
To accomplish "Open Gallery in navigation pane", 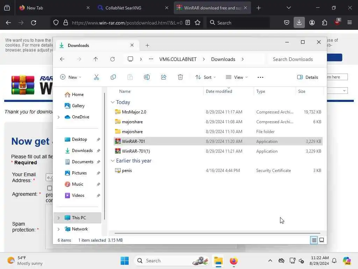I will [x=78, y=106].
